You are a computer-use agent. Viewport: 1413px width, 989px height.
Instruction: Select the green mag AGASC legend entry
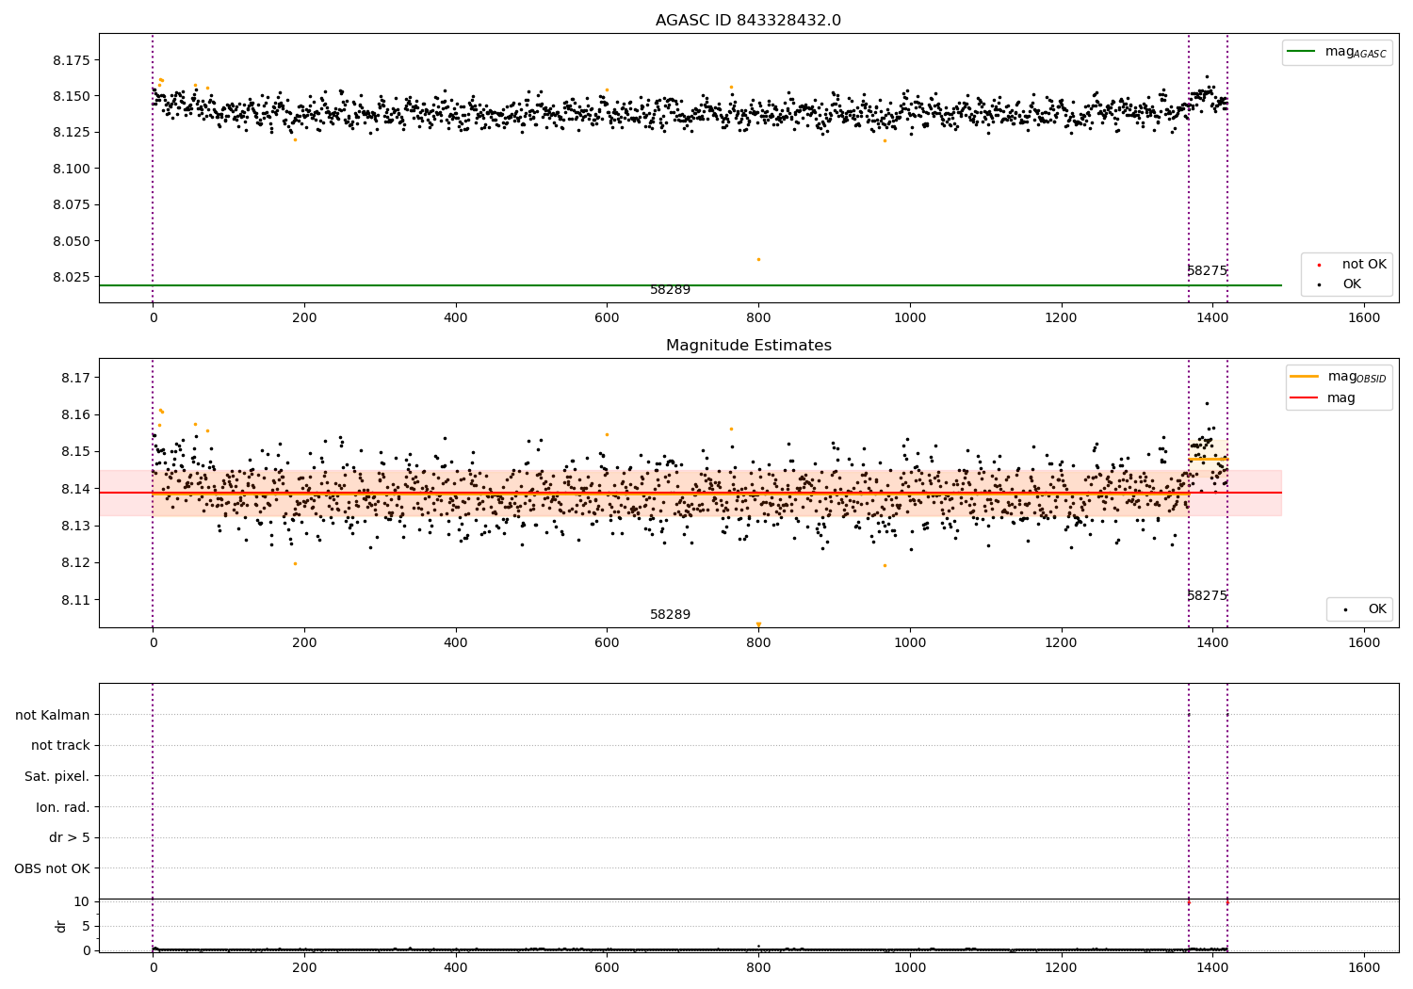tap(1337, 52)
